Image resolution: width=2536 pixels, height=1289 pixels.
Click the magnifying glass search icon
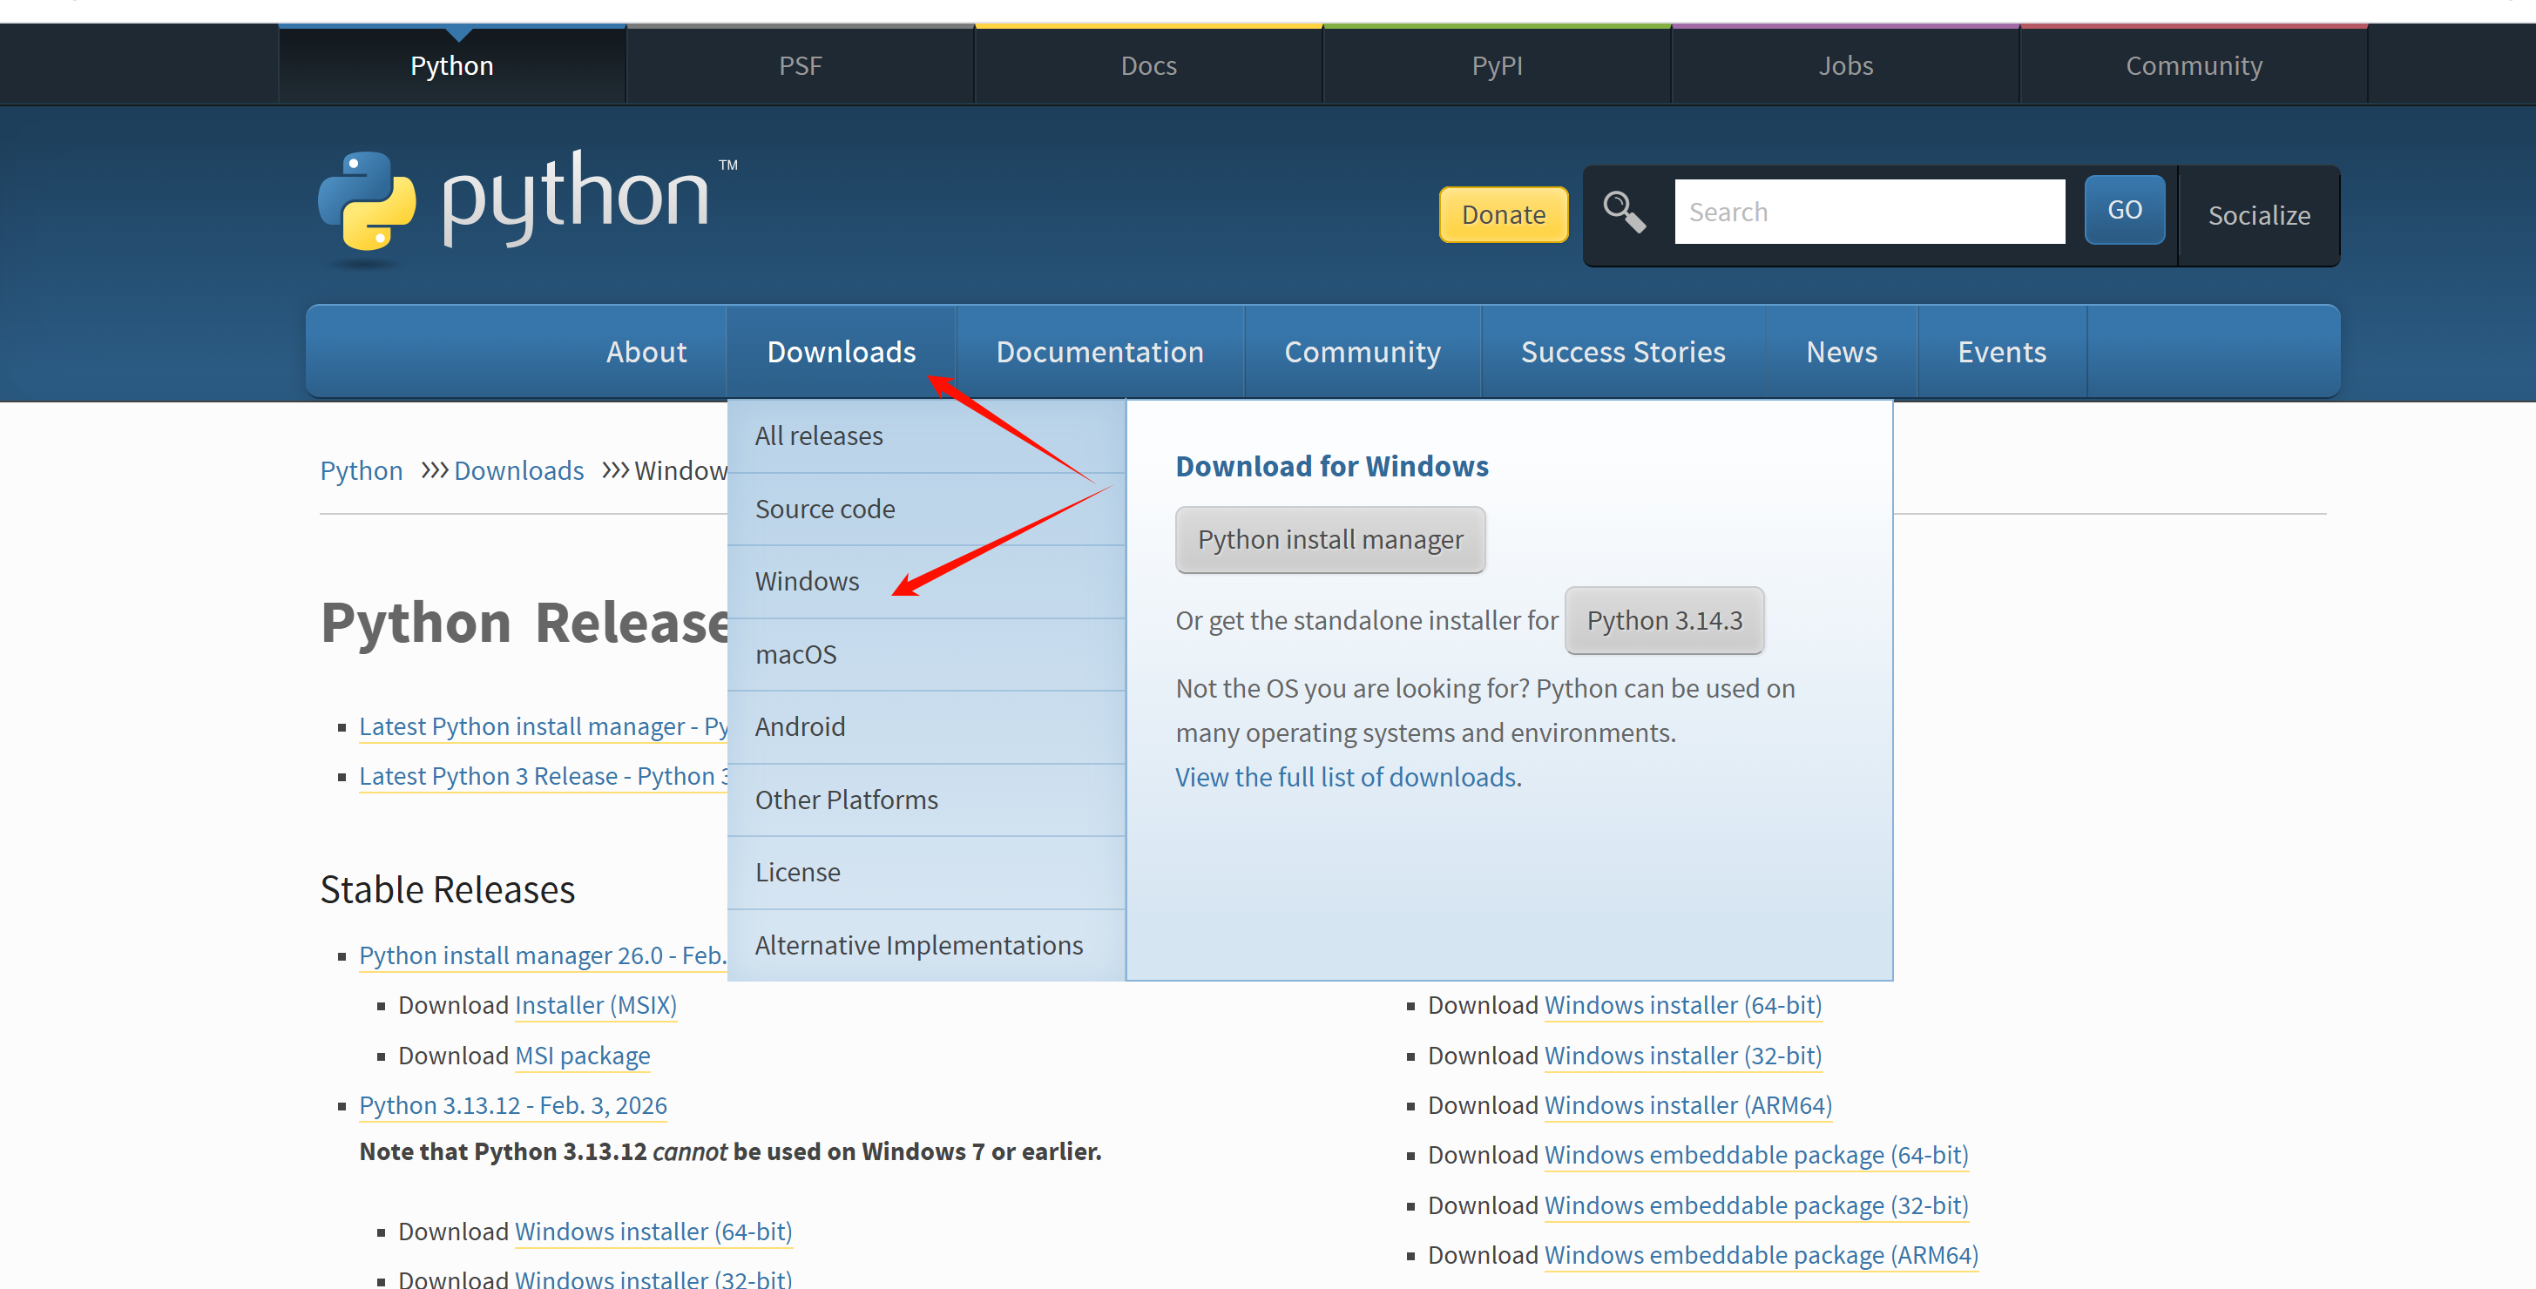[x=1623, y=212]
